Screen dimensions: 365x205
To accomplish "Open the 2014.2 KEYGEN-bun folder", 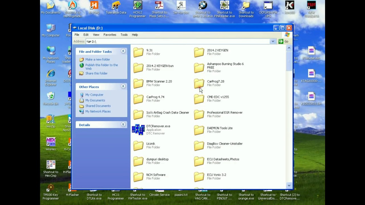I will point(138,68).
